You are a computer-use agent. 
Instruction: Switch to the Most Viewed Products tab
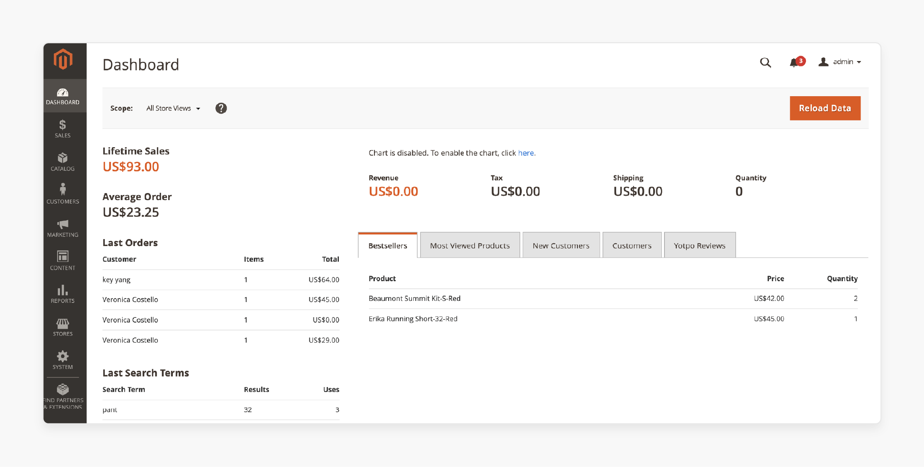tap(470, 245)
